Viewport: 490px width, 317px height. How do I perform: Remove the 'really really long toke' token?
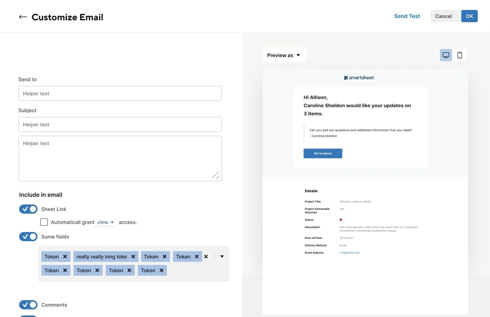[x=133, y=257]
